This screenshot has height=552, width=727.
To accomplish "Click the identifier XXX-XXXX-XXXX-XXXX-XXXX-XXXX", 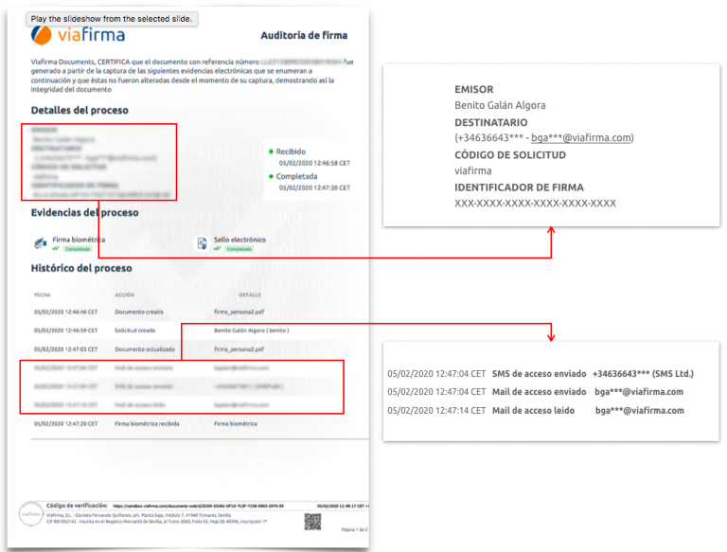I will (535, 204).
